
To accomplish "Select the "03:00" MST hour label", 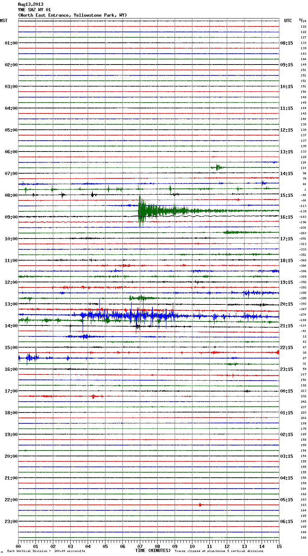I will 11,87.
